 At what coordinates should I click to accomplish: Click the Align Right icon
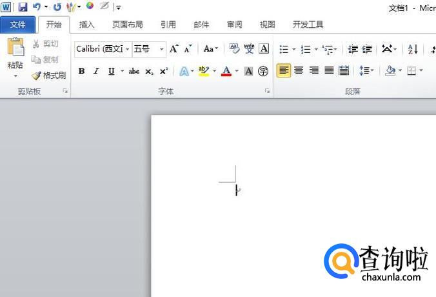pos(314,70)
